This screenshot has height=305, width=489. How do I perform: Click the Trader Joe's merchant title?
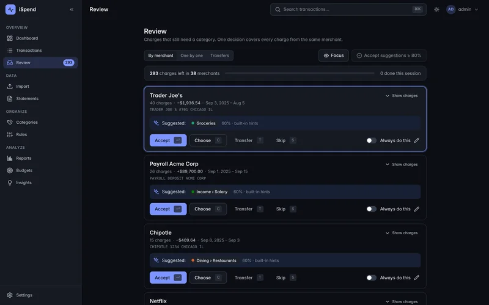pos(166,96)
